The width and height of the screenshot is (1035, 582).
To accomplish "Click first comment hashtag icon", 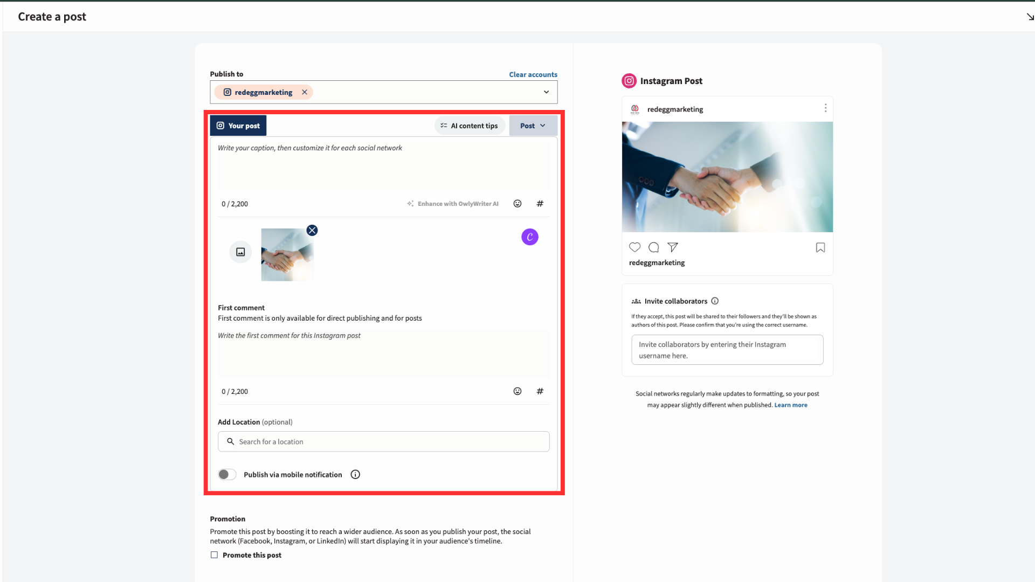I will (540, 391).
